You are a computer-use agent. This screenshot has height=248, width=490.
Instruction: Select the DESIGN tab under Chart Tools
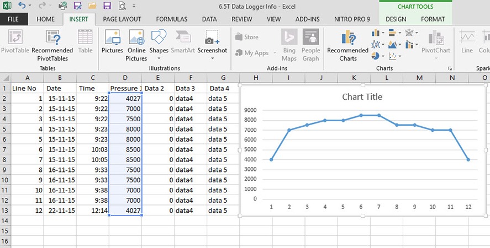[396, 19]
